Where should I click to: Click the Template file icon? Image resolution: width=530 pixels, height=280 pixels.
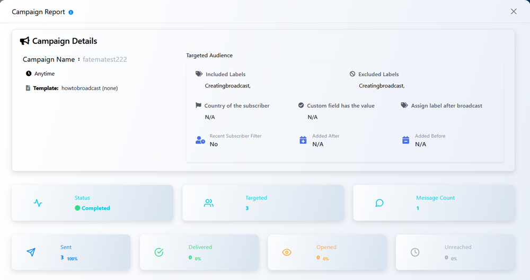[28, 88]
